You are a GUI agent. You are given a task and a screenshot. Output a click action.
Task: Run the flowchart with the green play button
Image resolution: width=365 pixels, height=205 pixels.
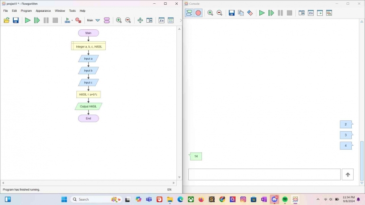coord(27,20)
